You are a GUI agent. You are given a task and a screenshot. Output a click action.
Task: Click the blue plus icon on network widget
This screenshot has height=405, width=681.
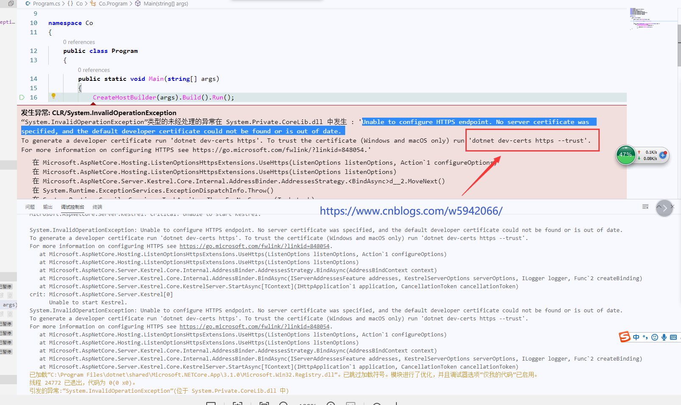(663, 155)
